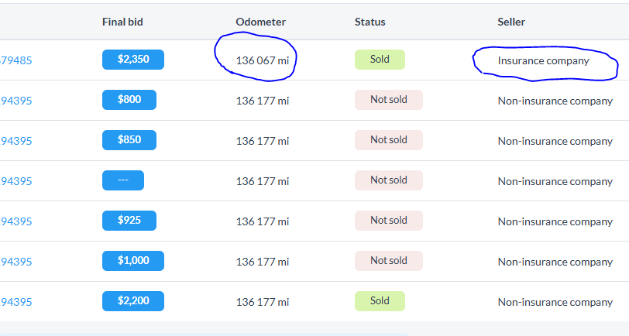Screen dimensions: 629x336
Task: Open the lot link in the $2,200 row
Action: 16,302
